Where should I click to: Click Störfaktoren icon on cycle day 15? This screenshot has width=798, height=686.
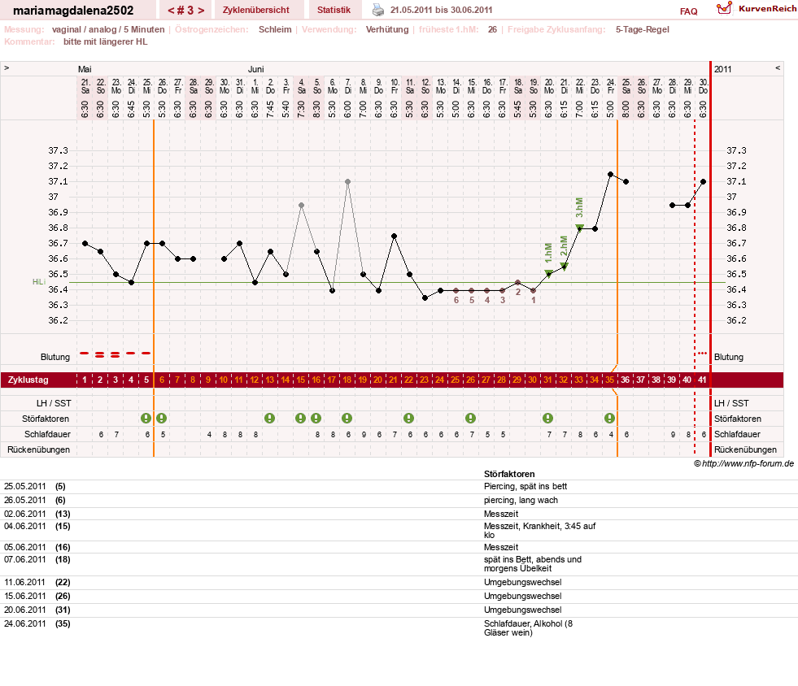pos(301,419)
